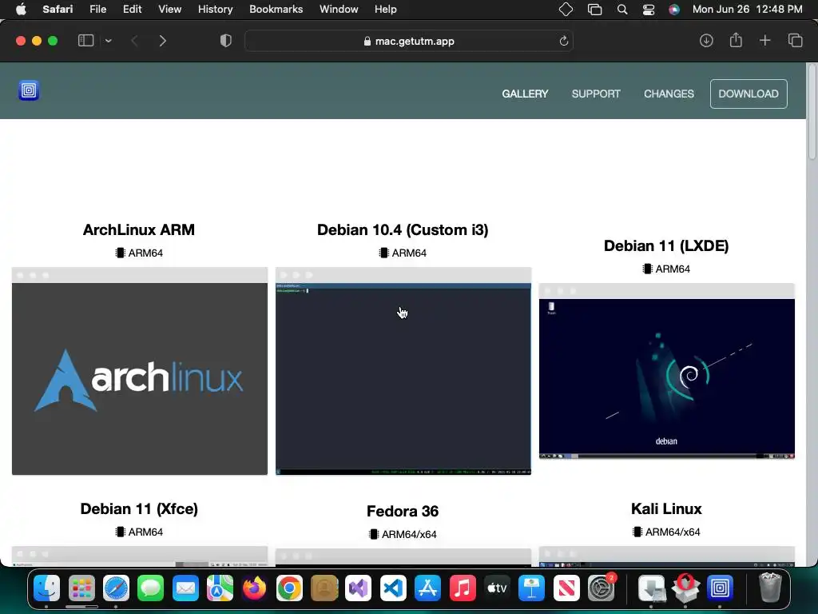Open the Bookmarks menu
818x614 pixels.
[x=276, y=10]
